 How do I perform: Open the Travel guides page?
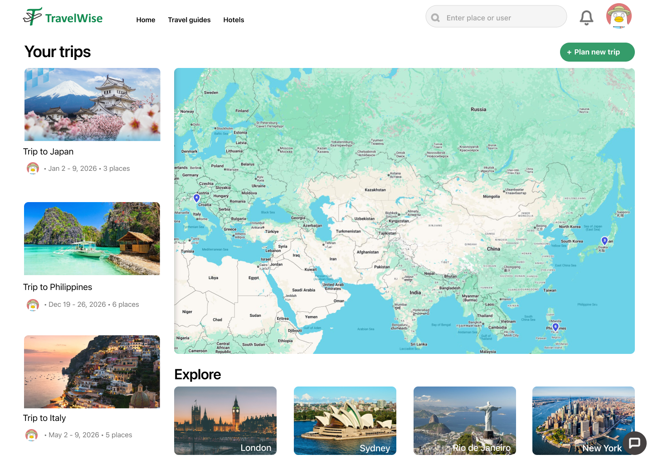(189, 20)
